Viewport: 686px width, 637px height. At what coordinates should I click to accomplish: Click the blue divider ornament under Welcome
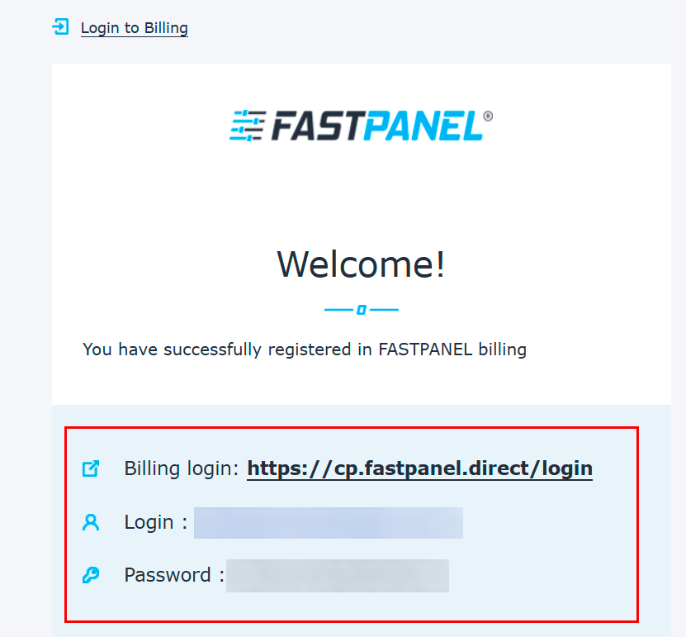tap(361, 310)
